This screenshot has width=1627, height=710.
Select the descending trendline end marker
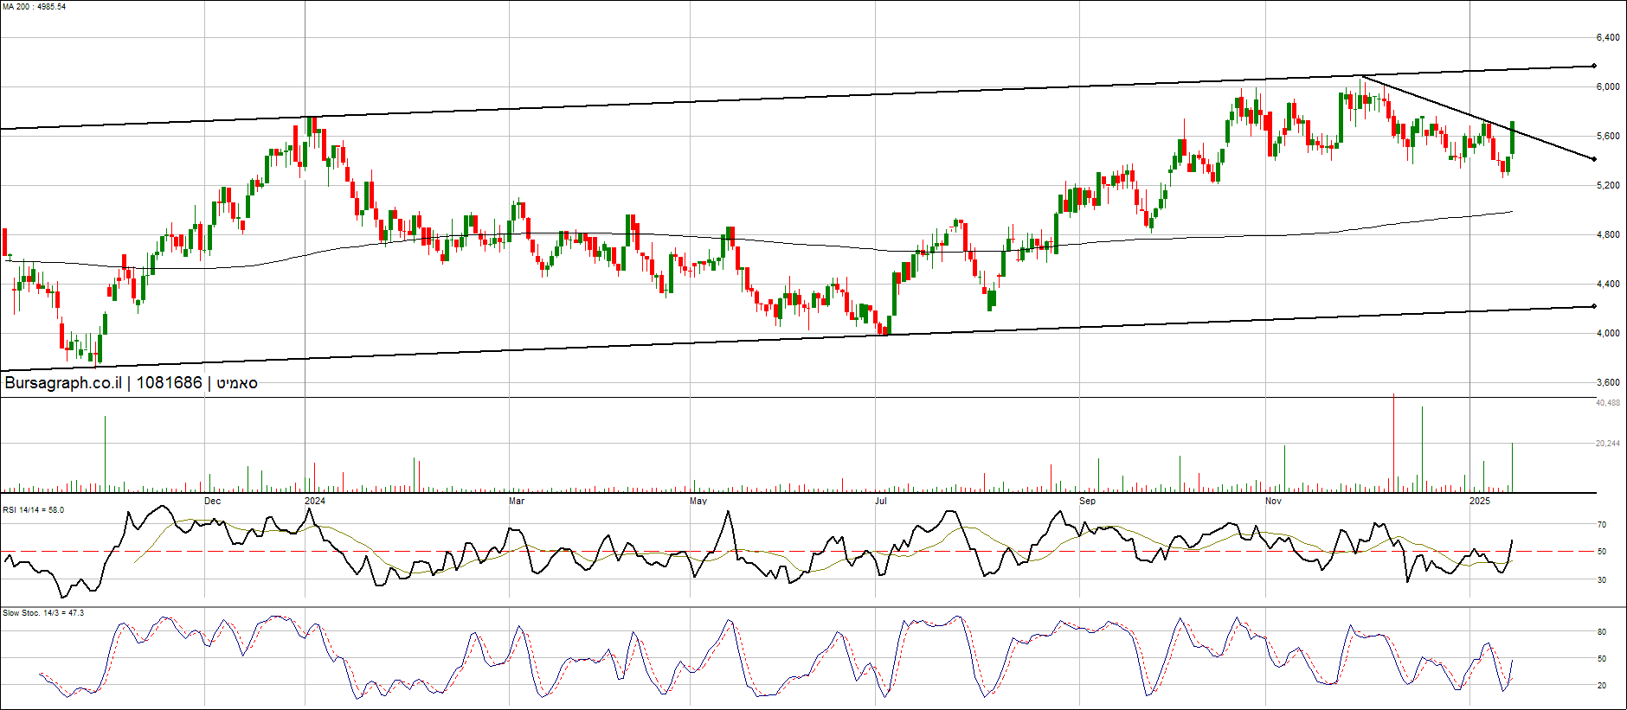click(1593, 159)
